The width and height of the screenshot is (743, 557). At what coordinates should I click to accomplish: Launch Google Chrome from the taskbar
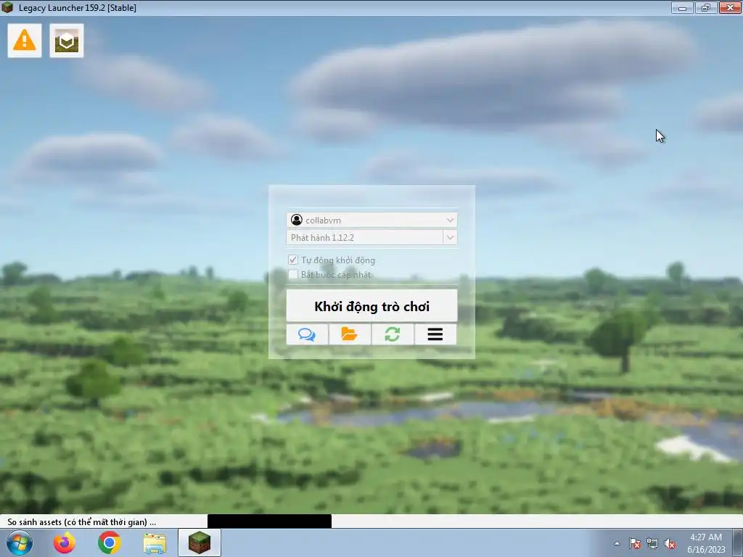(x=110, y=542)
